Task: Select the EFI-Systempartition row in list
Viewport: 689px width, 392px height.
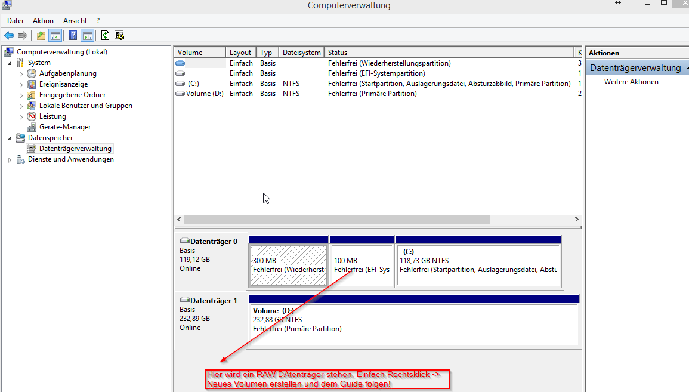Action: [378, 73]
